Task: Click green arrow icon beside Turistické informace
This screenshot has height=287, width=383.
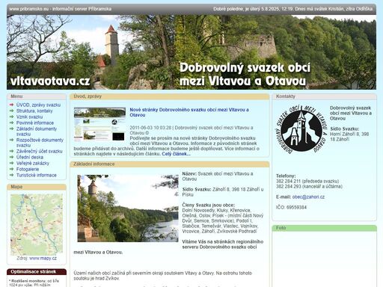Action: tap(11, 175)
